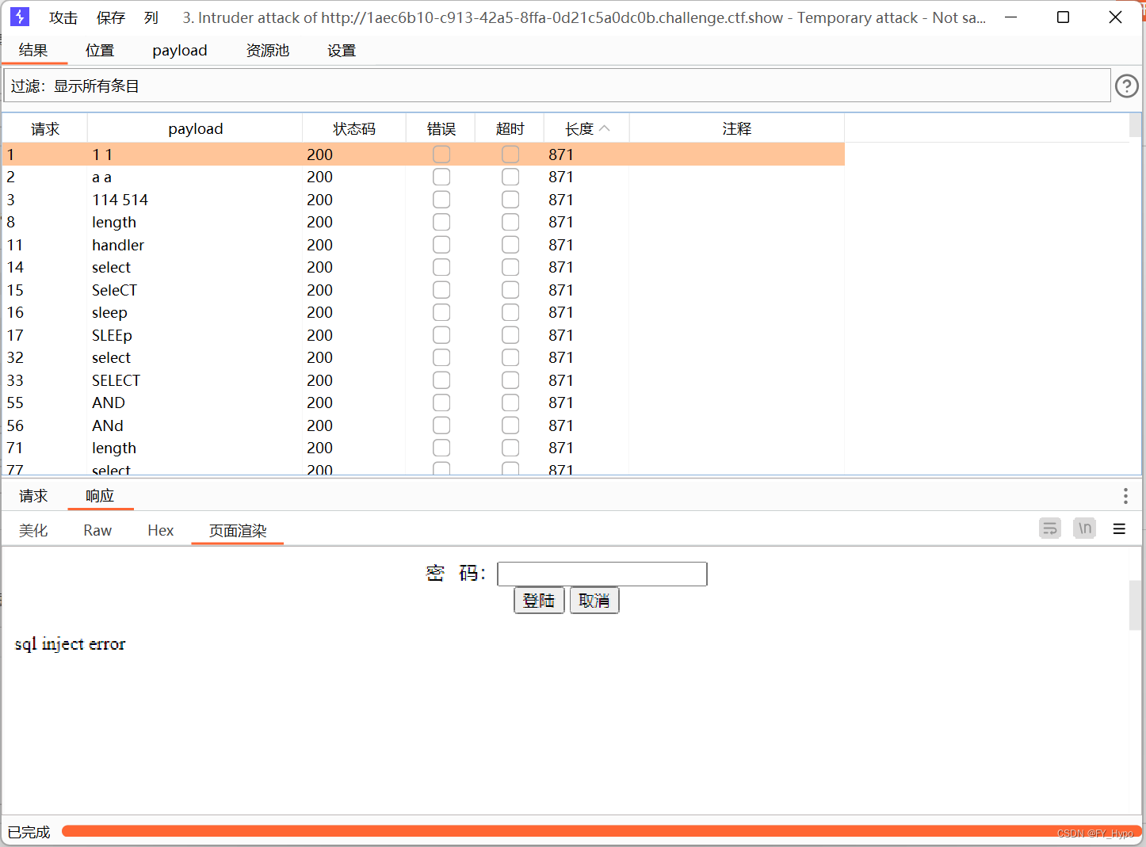Sort by the 状态码 column header
Viewport: 1146px width, 847px height.
pyautogui.click(x=353, y=128)
